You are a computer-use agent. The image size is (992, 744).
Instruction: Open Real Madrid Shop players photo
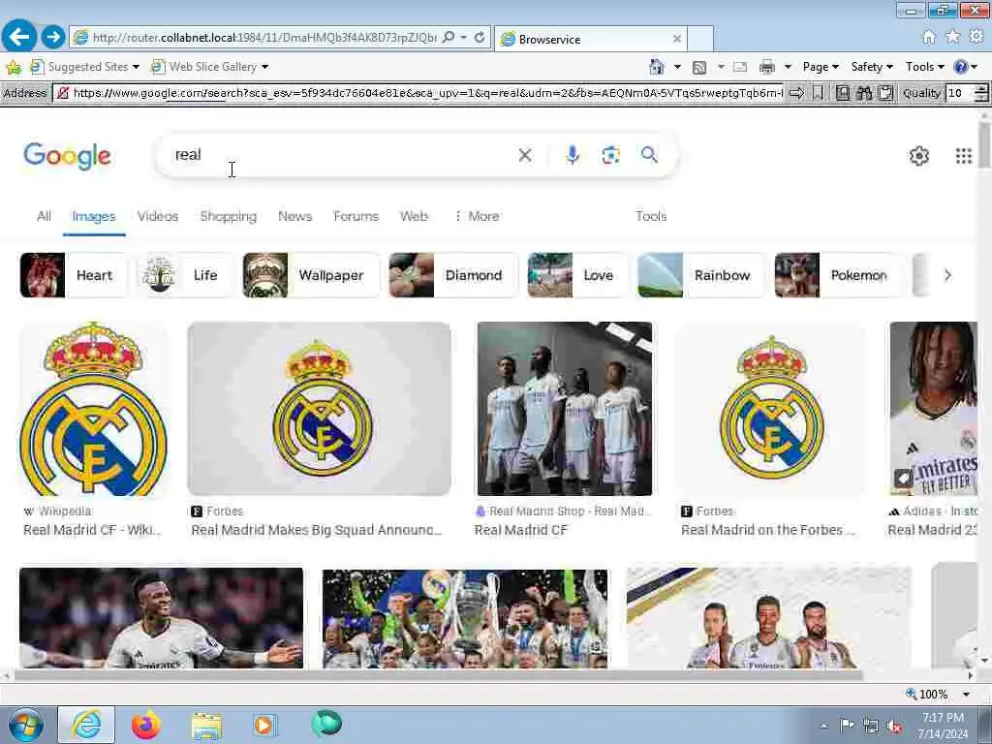tap(565, 409)
